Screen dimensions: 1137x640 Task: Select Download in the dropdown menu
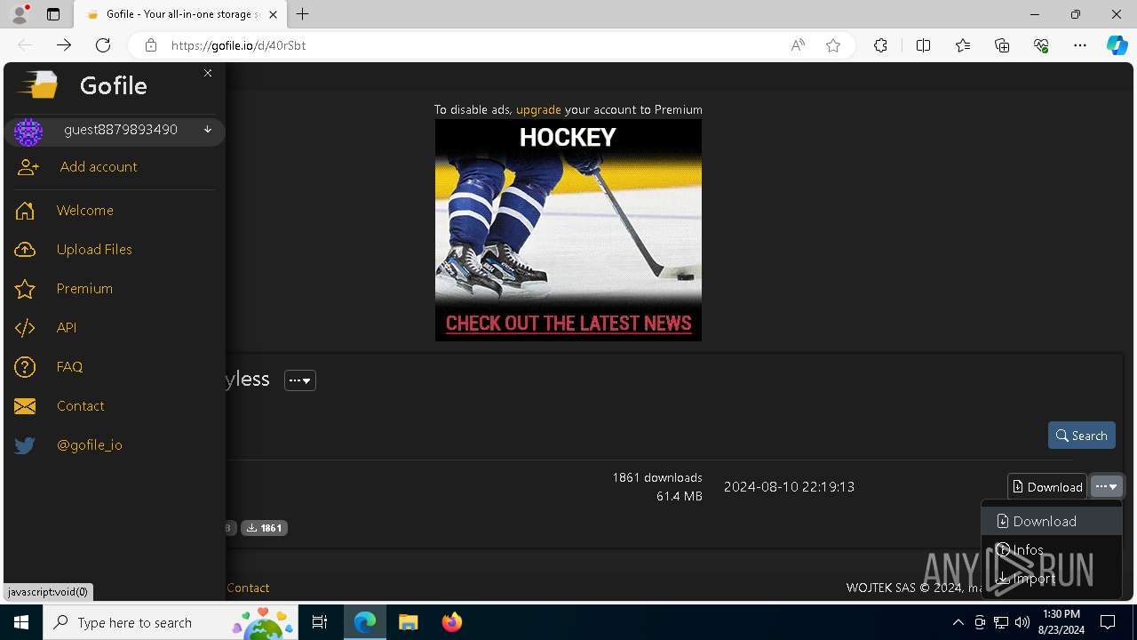[x=1052, y=522]
